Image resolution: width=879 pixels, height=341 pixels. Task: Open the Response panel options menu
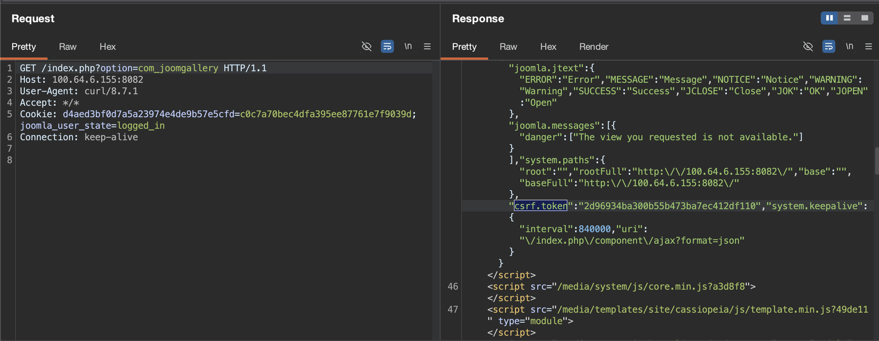[869, 47]
